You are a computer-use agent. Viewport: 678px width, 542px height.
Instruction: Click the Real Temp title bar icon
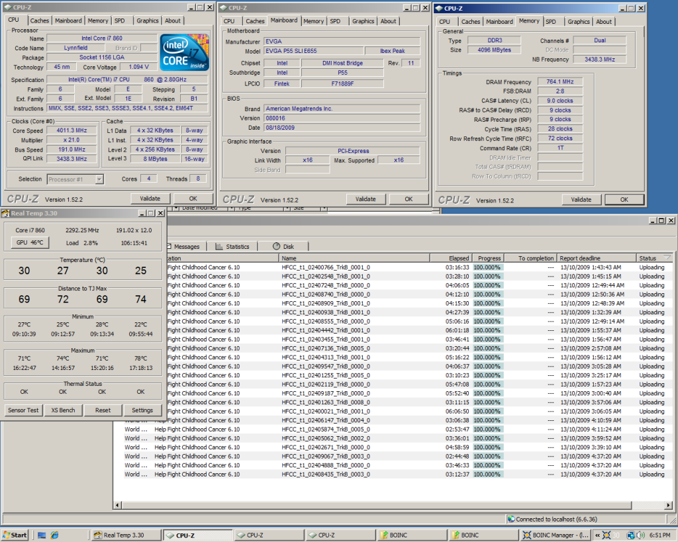[x=5, y=213]
